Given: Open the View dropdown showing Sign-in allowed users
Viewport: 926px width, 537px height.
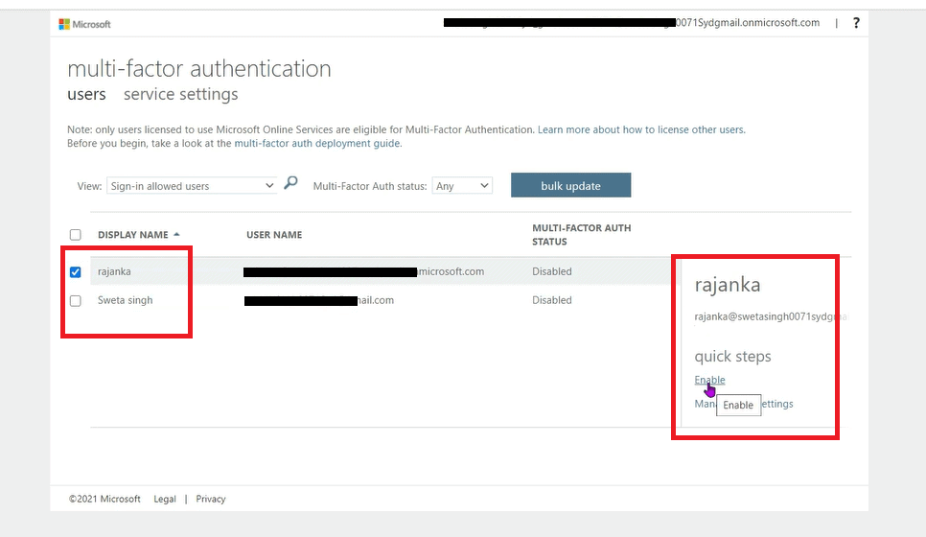Looking at the screenshot, I should tap(191, 186).
